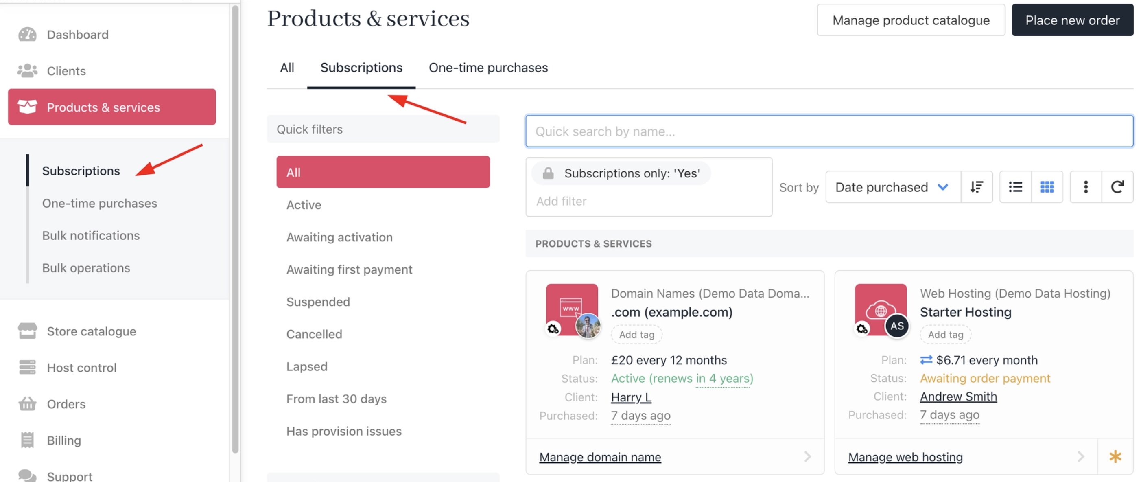
Task: Click the lock icon on Subscriptions only filter
Action: pos(548,173)
